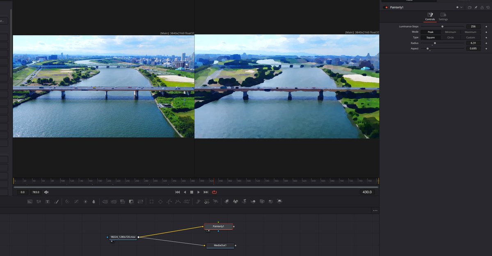Add a Polygon mask from the toolbar
The height and width of the screenshot is (256, 492).
[x=169, y=202]
